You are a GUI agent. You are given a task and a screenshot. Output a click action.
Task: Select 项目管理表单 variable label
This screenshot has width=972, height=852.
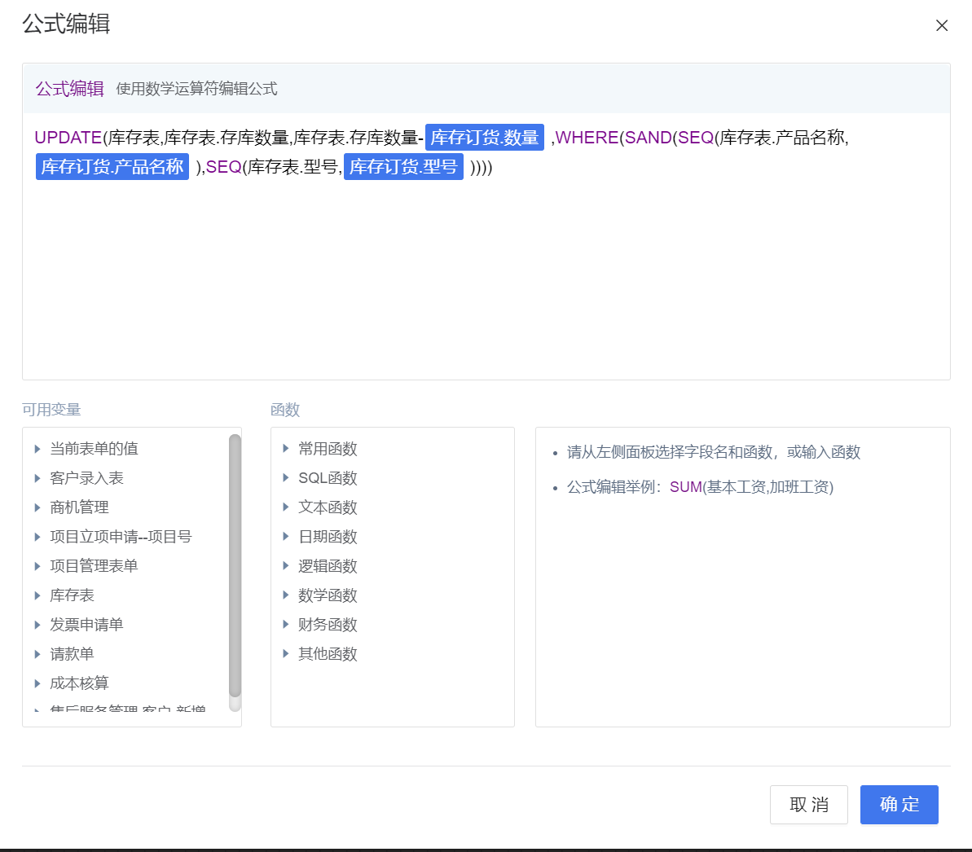(x=94, y=566)
